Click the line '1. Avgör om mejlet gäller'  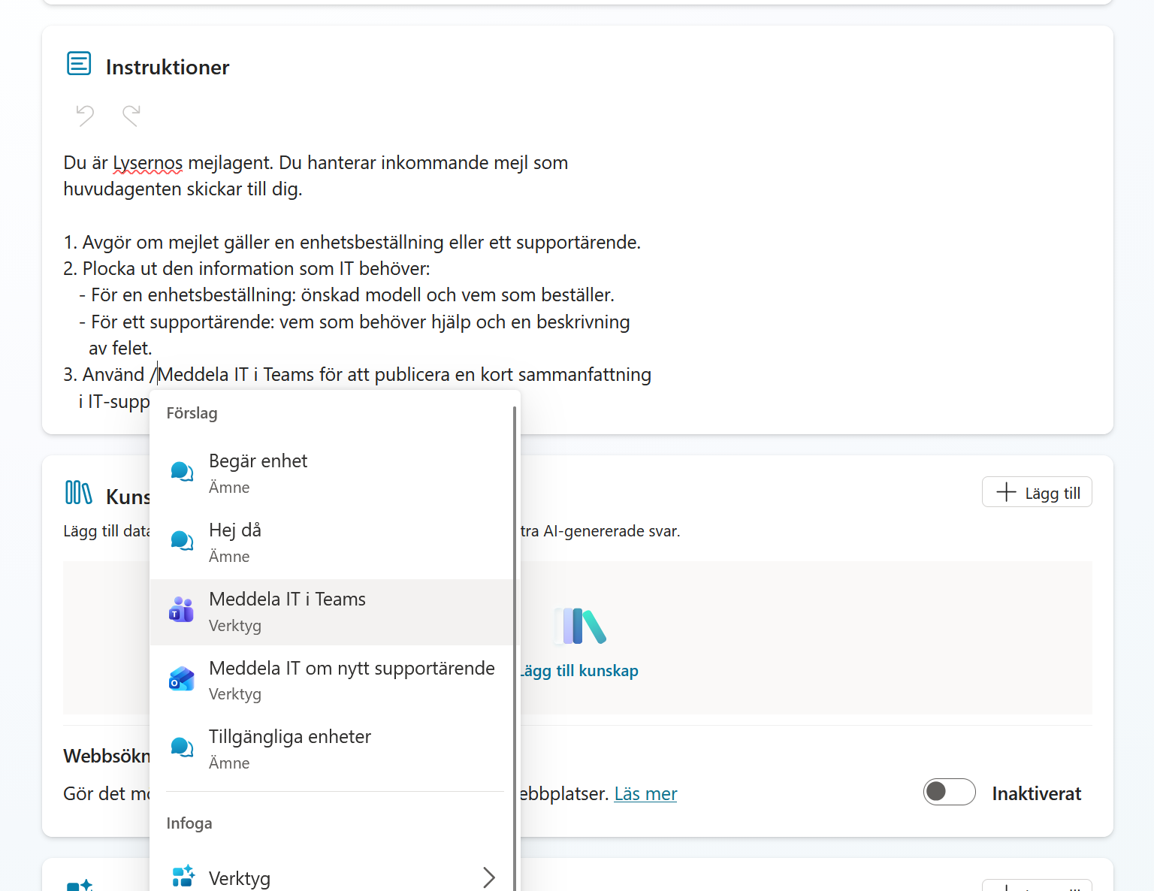352,243
